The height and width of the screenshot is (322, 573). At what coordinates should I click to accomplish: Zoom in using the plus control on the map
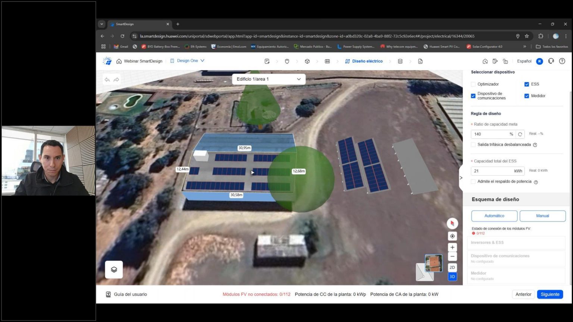[x=452, y=247]
